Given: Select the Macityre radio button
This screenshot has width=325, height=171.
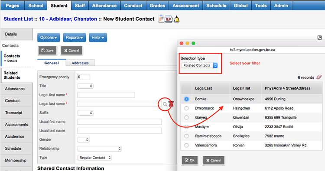Looking at the screenshot, I should pos(186,127).
